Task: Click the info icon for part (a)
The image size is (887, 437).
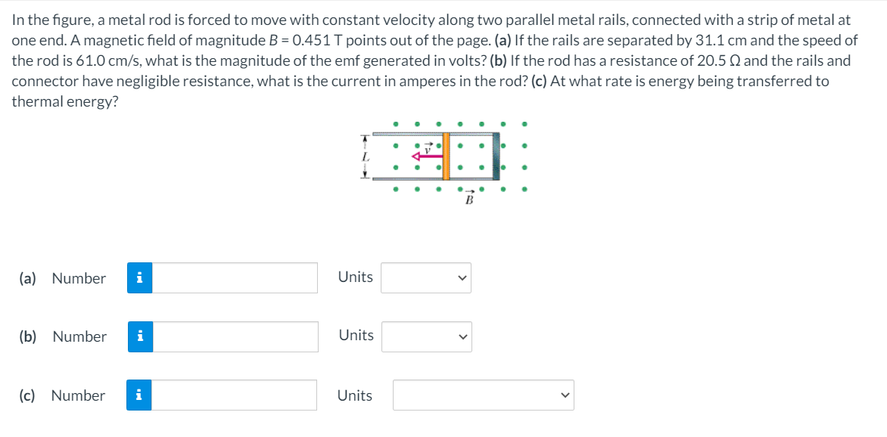Action: [139, 278]
